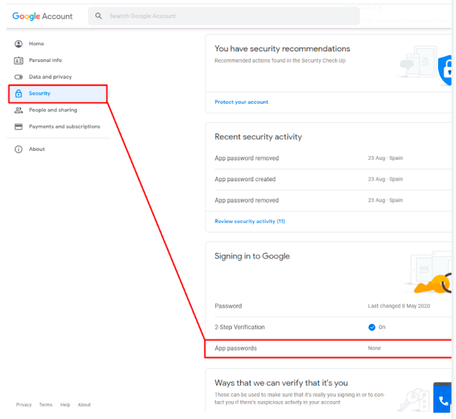Open the Security menu item
The image size is (456, 419).
click(x=40, y=94)
